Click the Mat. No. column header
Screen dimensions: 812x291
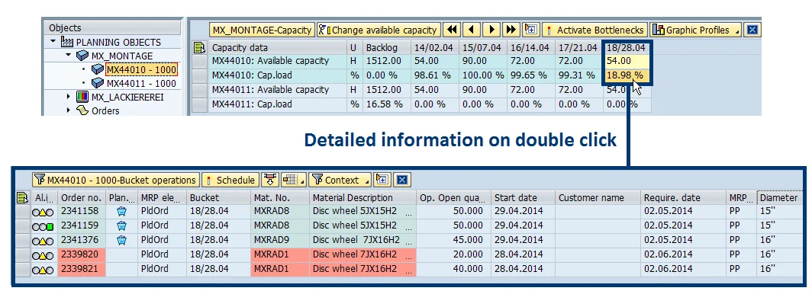279,197
